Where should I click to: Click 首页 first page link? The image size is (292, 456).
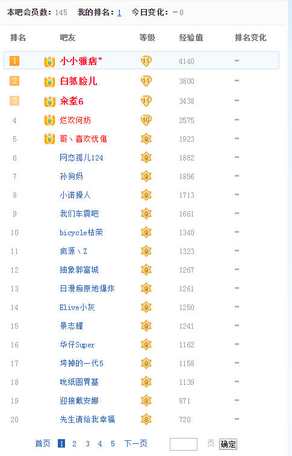pyautogui.click(x=43, y=443)
